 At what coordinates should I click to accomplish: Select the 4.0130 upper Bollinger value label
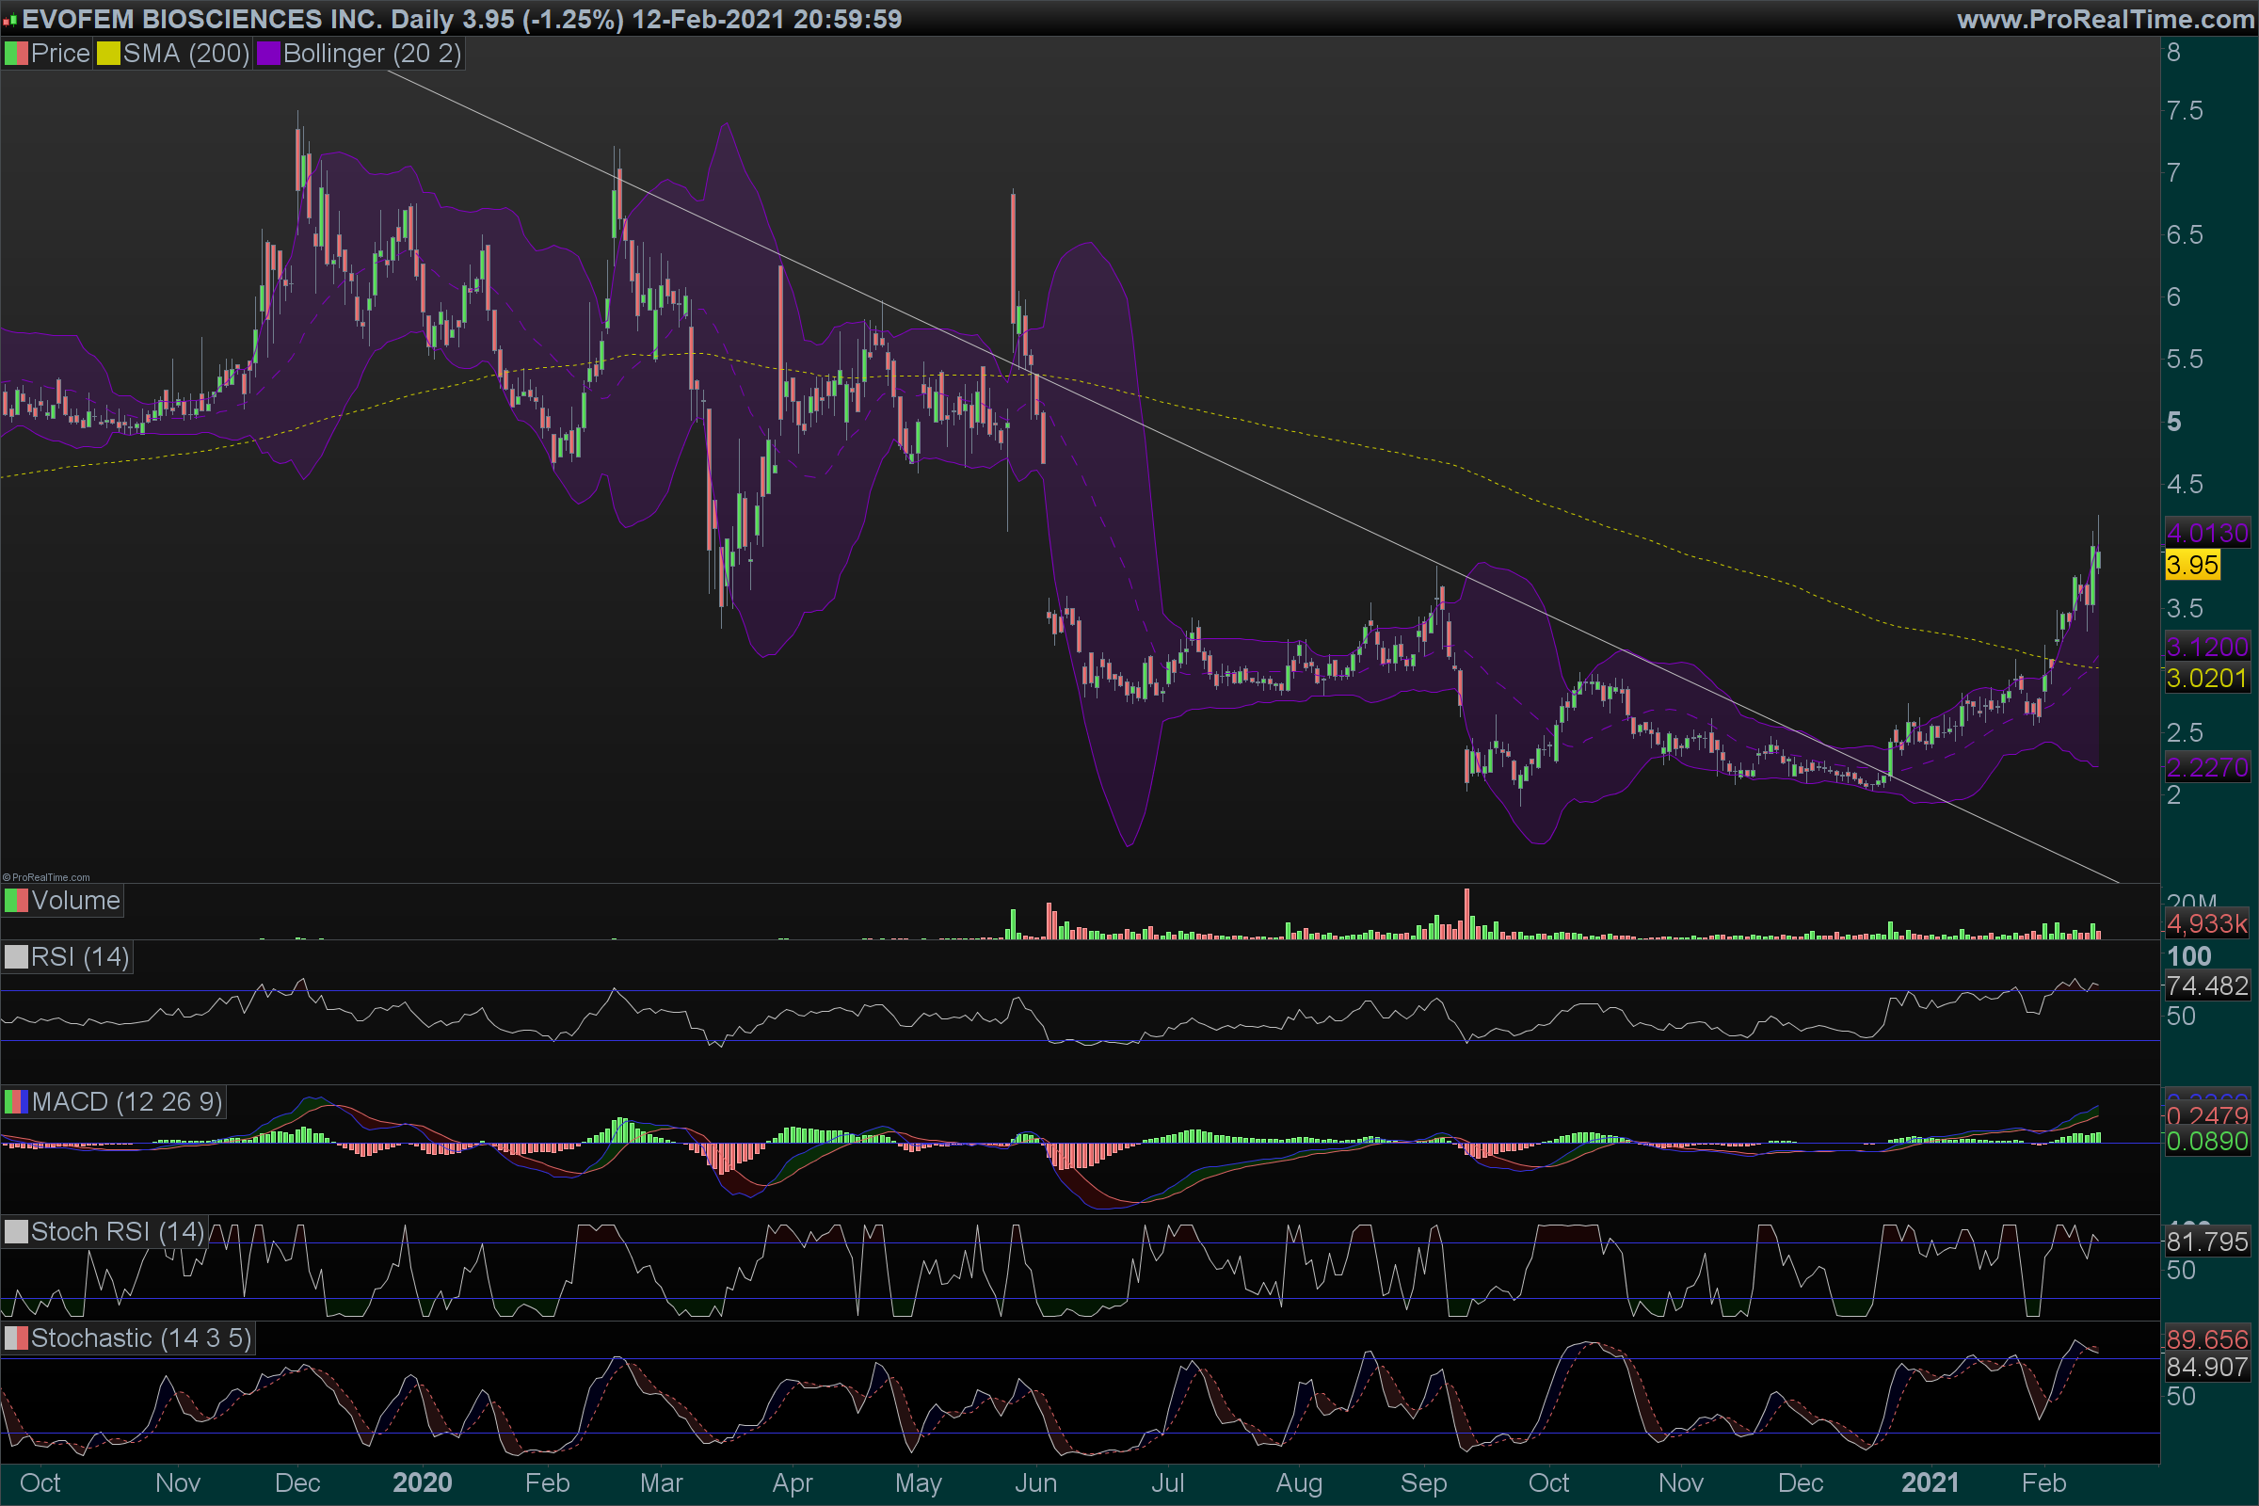pyautogui.click(x=2207, y=533)
